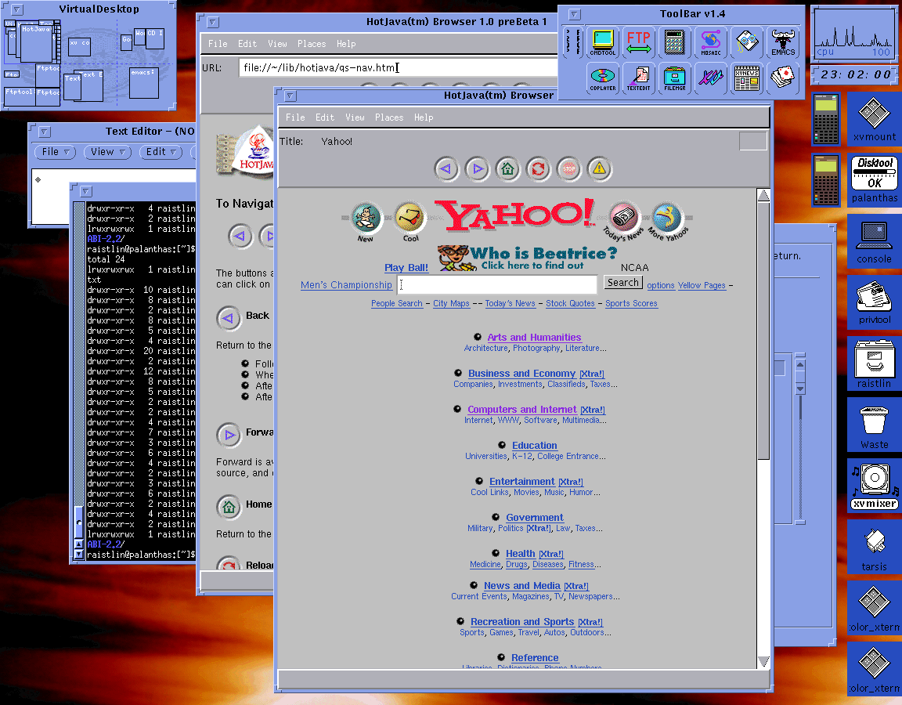Screen dimensions: 902x705
Task: Open the Arts and Humanities category
Action: [535, 338]
